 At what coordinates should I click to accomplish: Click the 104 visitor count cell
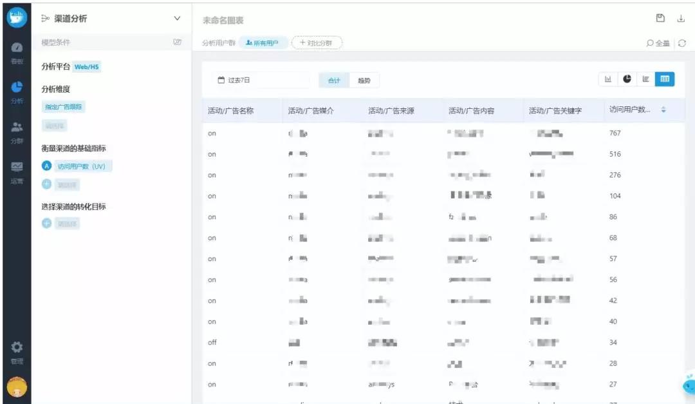click(615, 196)
